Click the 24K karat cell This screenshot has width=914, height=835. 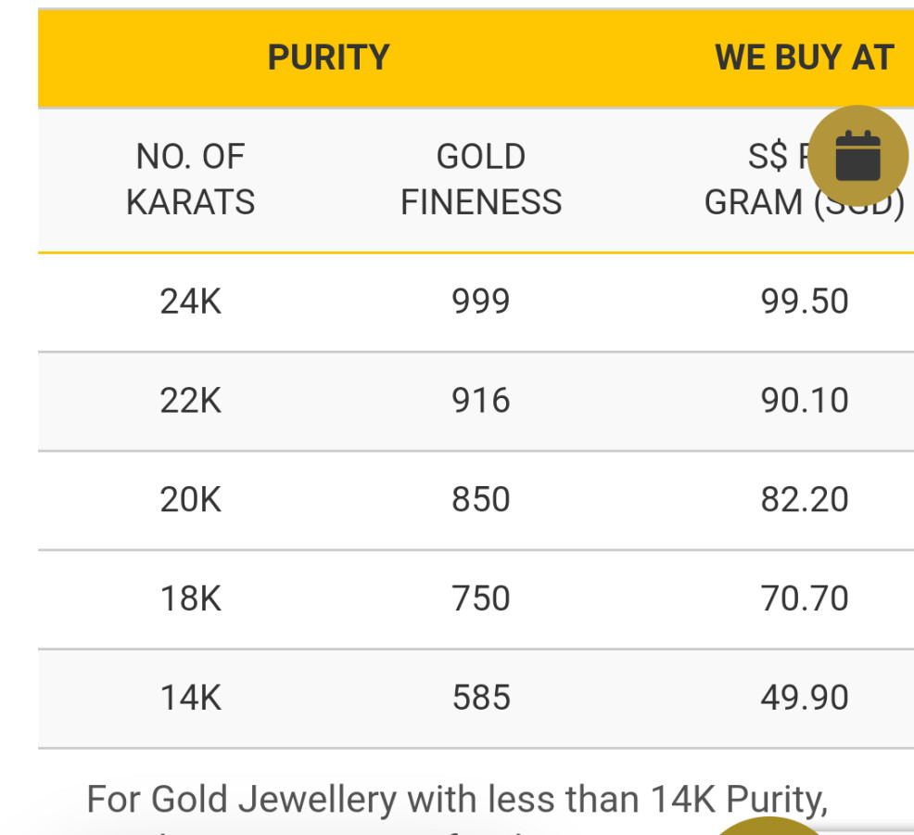(x=190, y=302)
